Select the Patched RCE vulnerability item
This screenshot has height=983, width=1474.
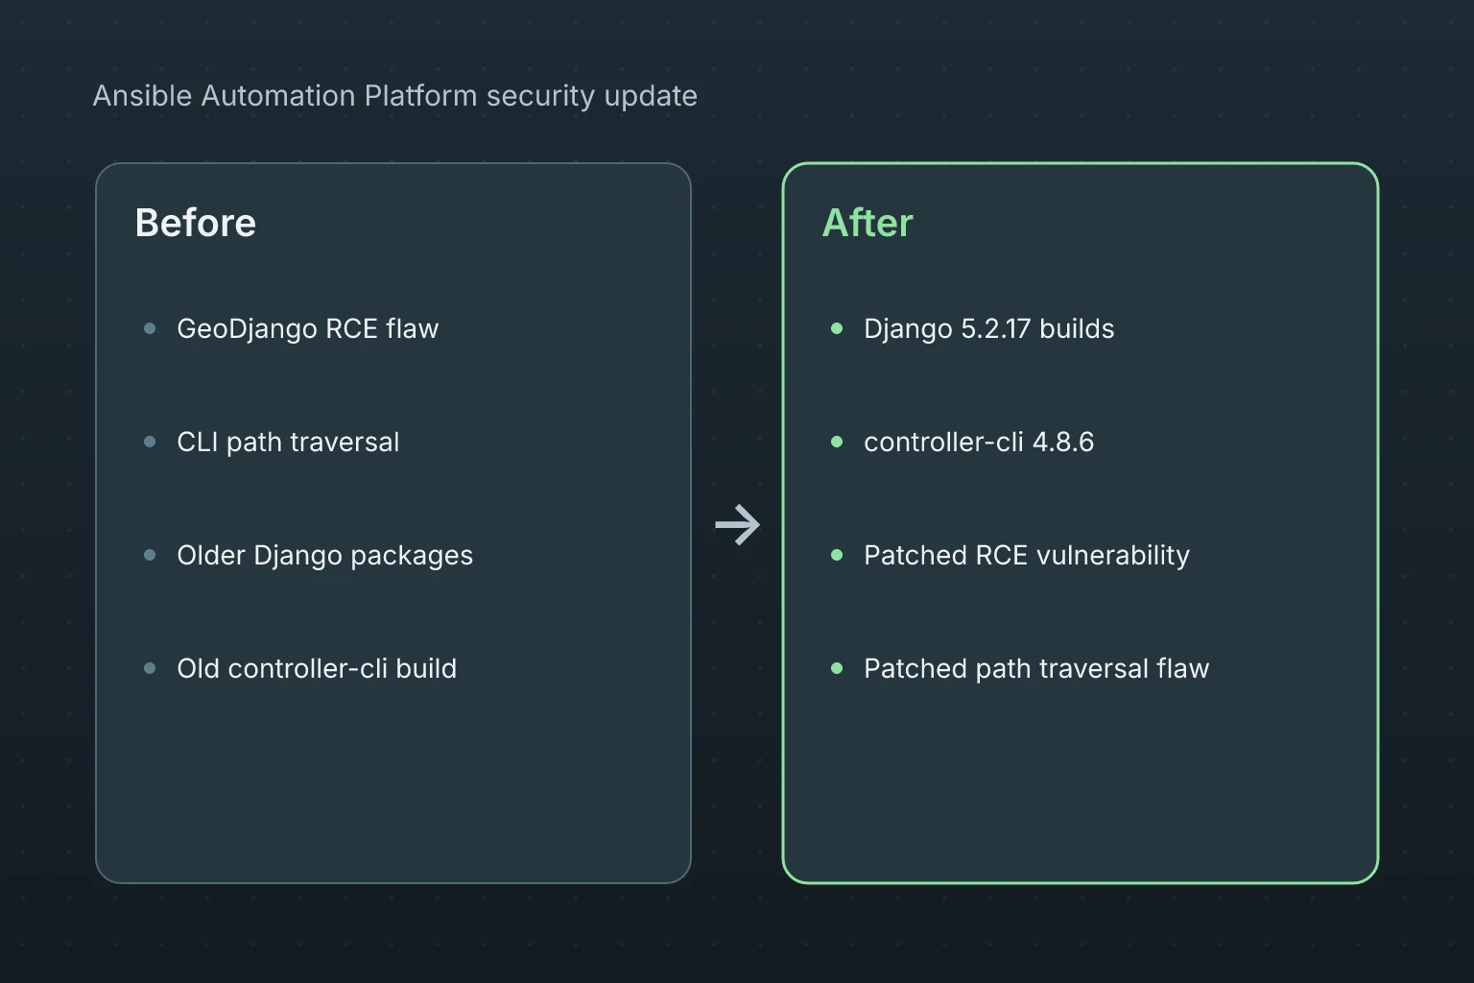[1027, 556]
